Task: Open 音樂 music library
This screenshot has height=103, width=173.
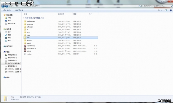Action: (x=8, y=35)
